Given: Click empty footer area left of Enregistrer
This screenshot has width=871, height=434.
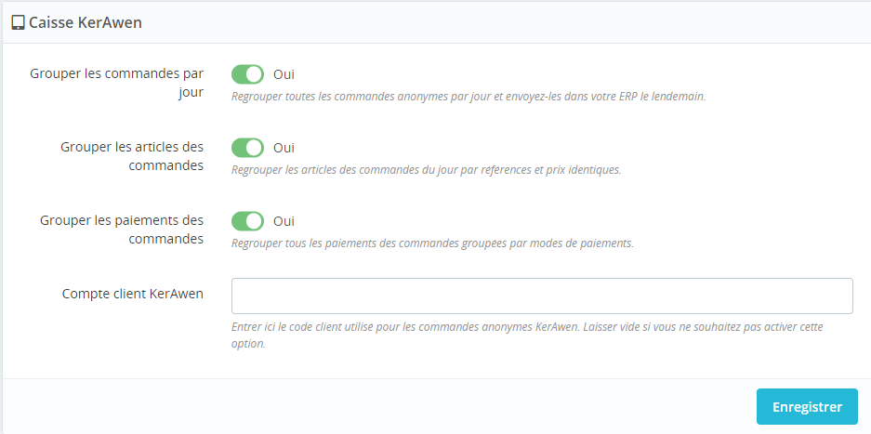Looking at the screenshot, I should [x=377, y=407].
